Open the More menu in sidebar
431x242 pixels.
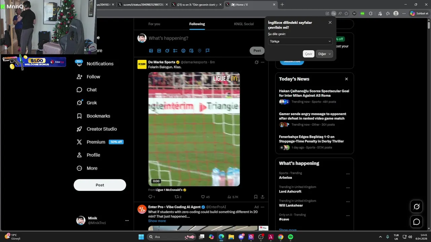[x=87, y=168]
